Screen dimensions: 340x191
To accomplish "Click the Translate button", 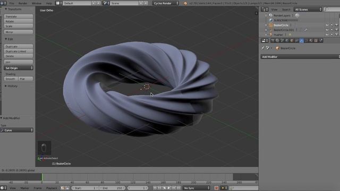I will click(19, 16).
